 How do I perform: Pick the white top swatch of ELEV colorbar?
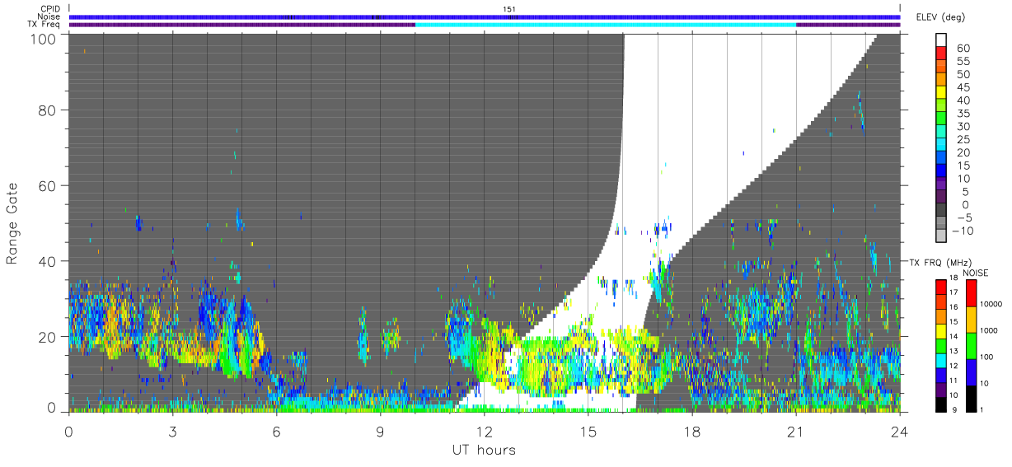[943, 40]
